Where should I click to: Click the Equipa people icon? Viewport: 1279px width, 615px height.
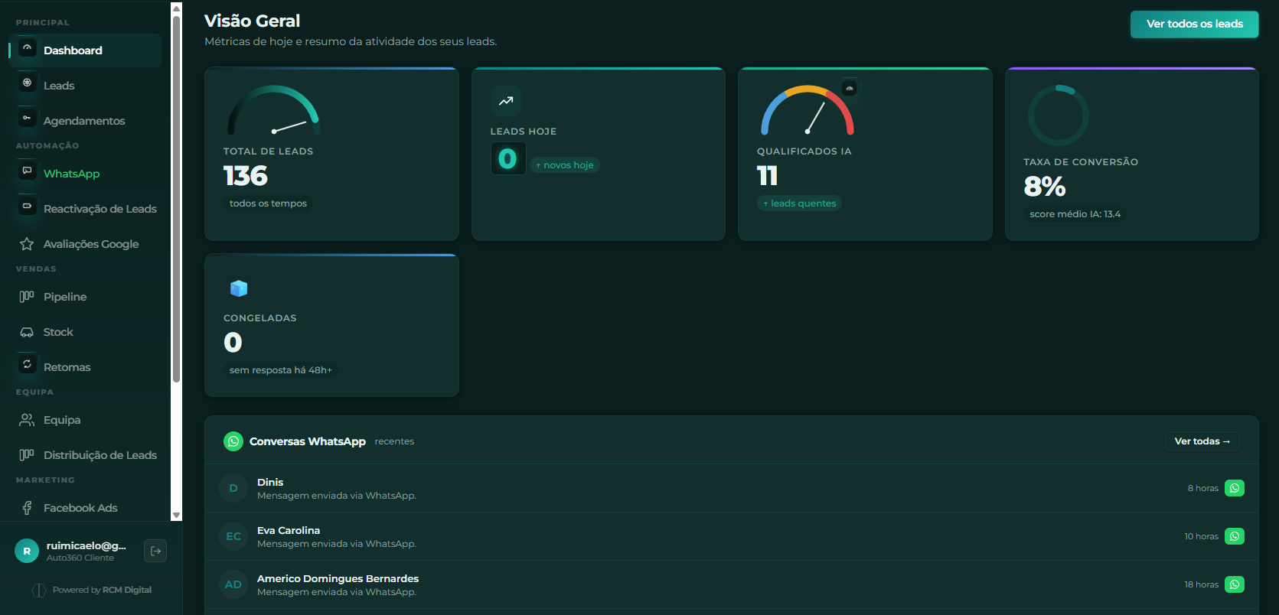pyautogui.click(x=27, y=420)
